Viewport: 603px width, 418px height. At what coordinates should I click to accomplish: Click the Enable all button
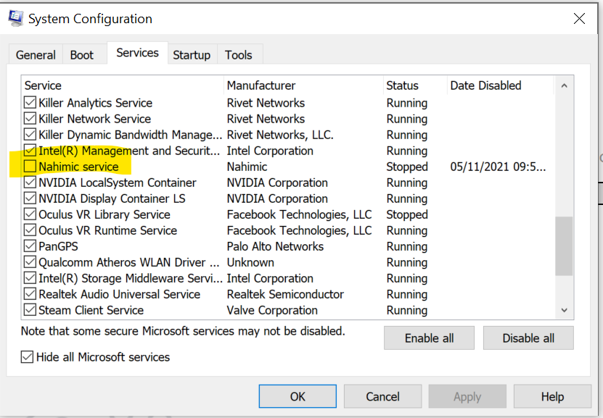[429, 338]
